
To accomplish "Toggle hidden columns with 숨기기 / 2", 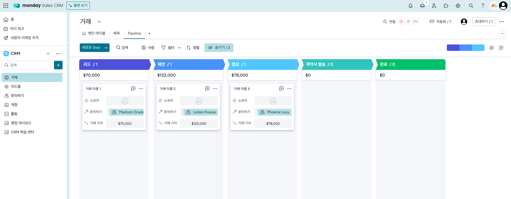I will pos(219,48).
